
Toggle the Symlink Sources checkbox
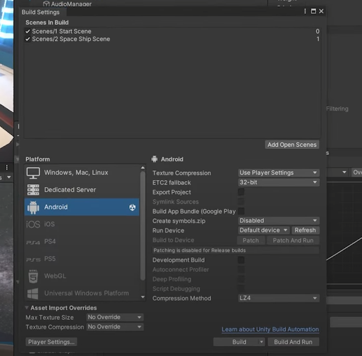pyautogui.click(x=241, y=201)
